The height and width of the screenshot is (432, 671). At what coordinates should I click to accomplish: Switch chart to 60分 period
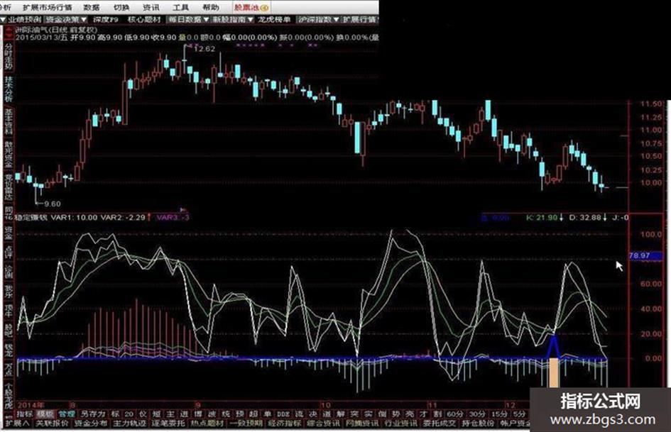point(454,414)
